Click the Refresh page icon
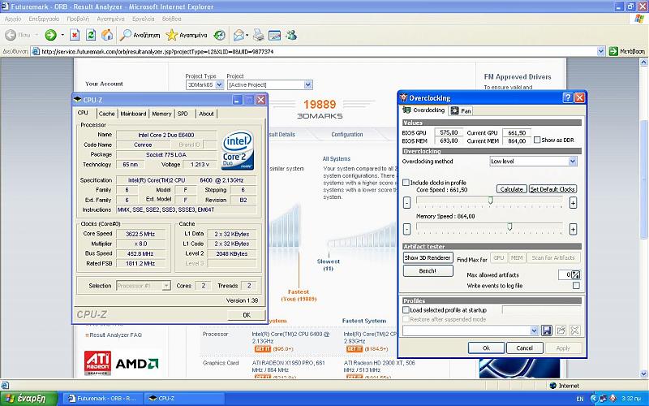649x406 pixels. [x=91, y=35]
